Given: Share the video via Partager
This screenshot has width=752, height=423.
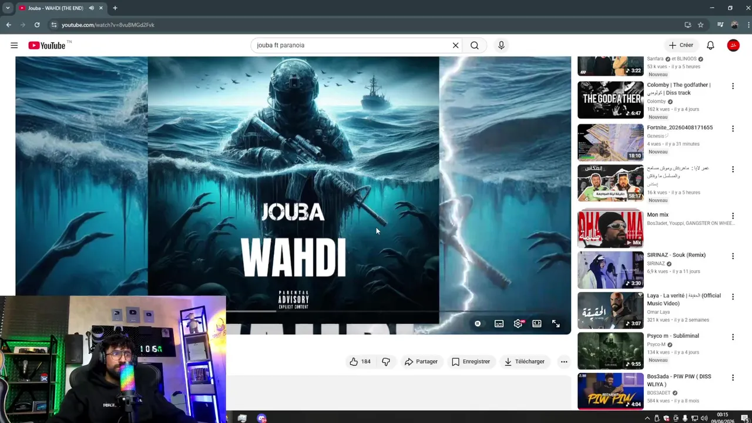Looking at the screenshot, I should (x=421, y=361).
